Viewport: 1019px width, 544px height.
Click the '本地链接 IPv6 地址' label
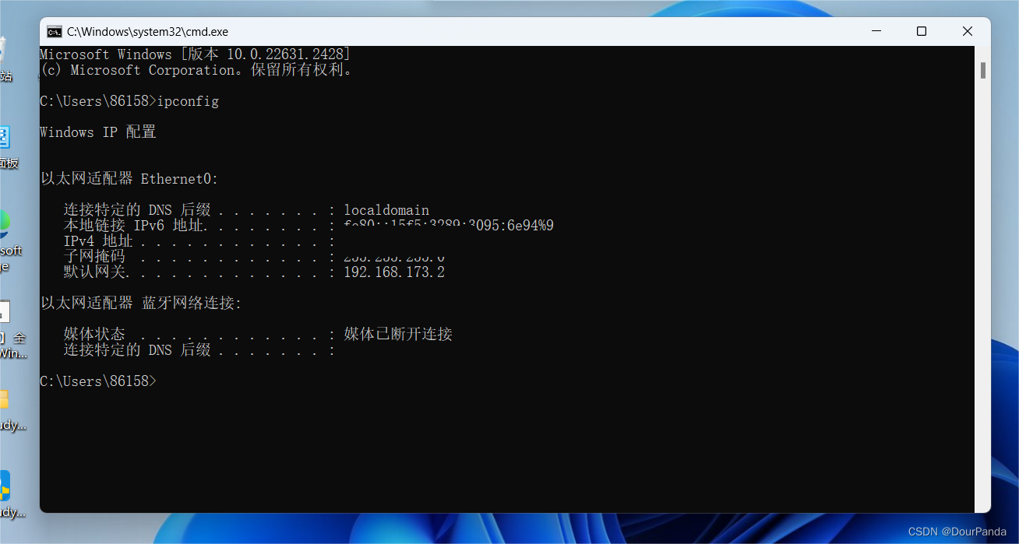(x=133, y=226)
